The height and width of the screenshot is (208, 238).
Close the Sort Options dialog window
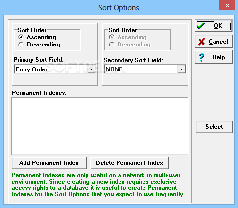[227, 6]
